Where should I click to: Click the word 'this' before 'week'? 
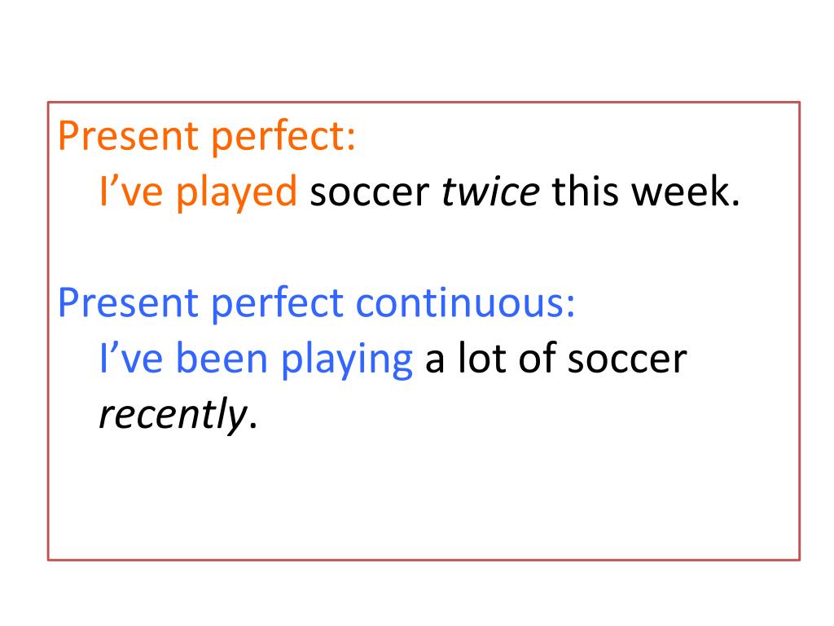point(585,191)
